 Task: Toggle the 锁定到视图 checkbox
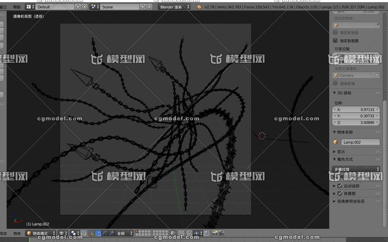[335, 41]
